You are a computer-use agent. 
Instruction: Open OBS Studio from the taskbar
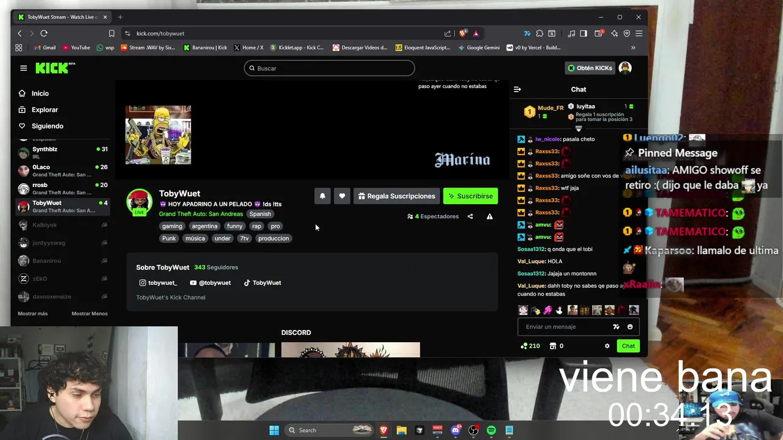[473, 430]
